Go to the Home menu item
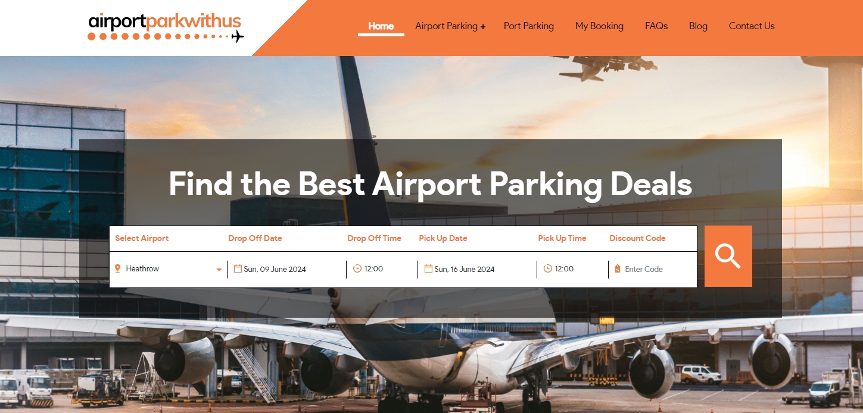863x413 pixels. tap(381, 26)
